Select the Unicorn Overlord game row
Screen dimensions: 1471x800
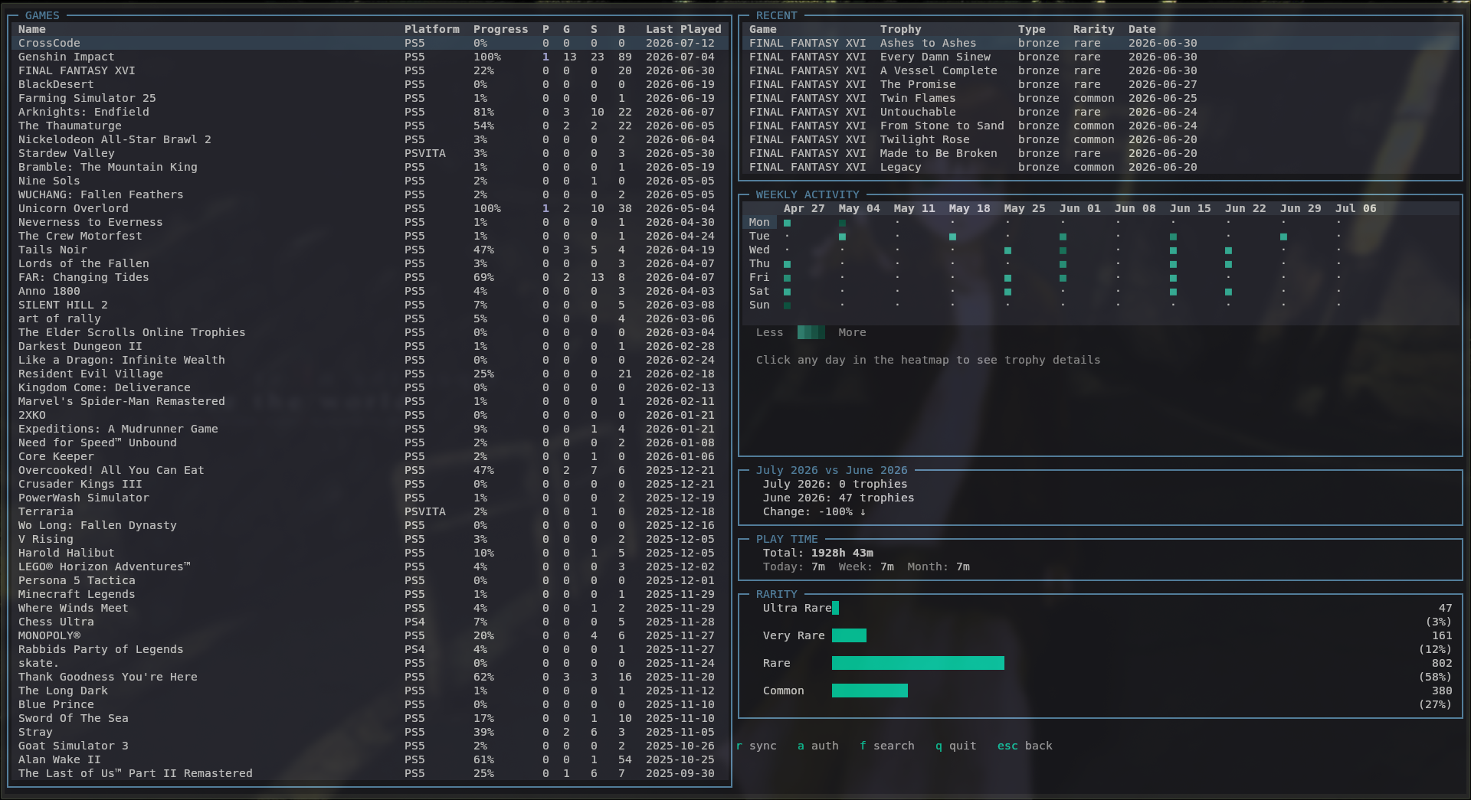click(x=370, y=208)
